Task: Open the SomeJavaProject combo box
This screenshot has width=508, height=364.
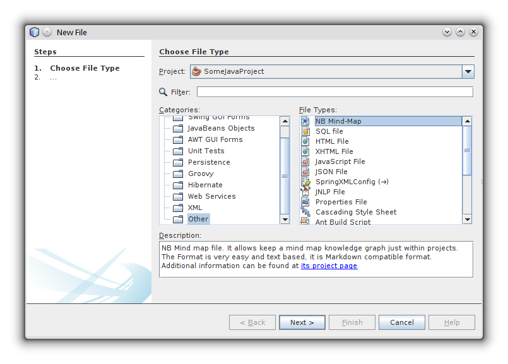Action: 332,71
